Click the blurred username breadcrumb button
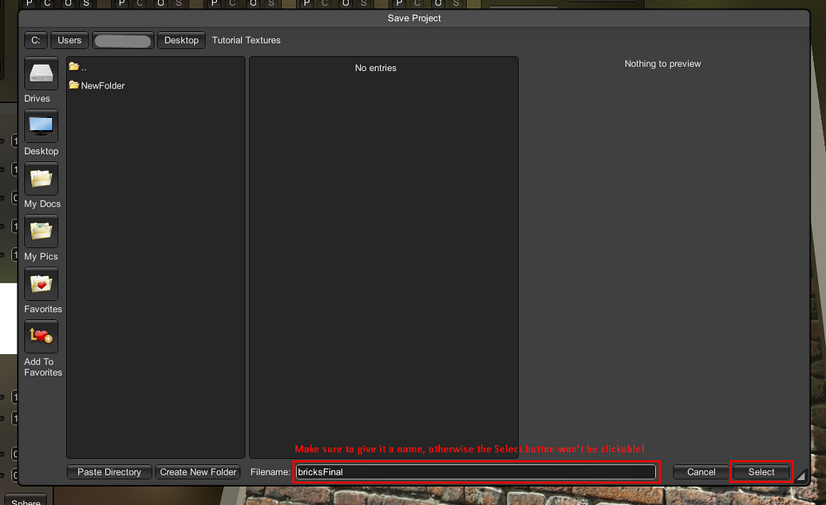This screenshot has width=826, height=505. point(123,41)
